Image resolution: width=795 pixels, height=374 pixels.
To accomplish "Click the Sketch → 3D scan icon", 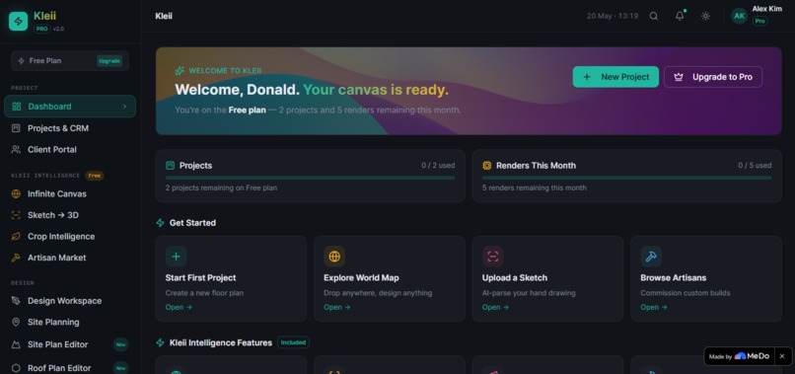I will tap(16, 215).
